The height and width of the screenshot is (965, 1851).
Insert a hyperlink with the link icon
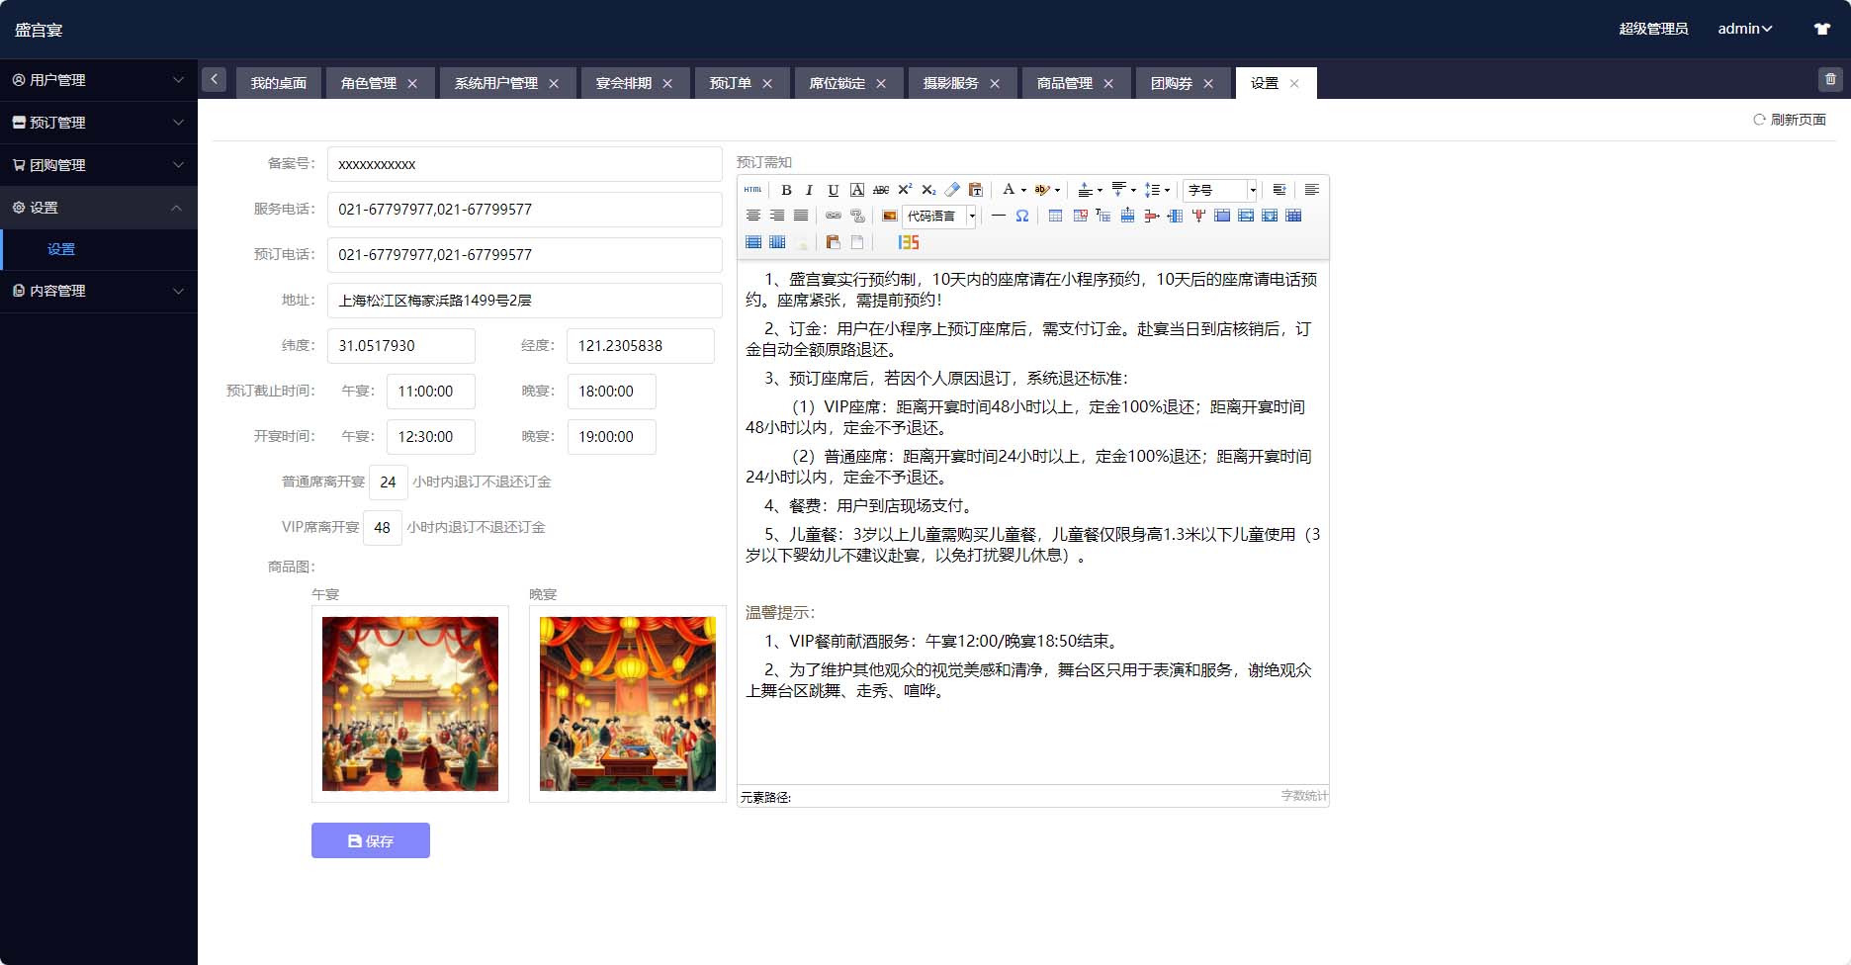click(834, 216)
